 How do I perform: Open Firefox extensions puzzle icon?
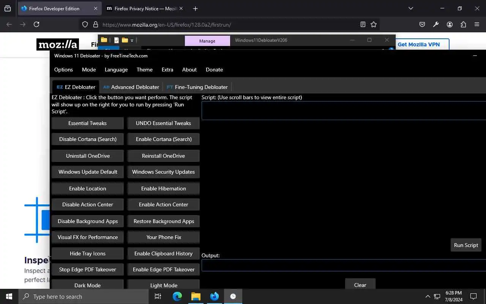463,24
